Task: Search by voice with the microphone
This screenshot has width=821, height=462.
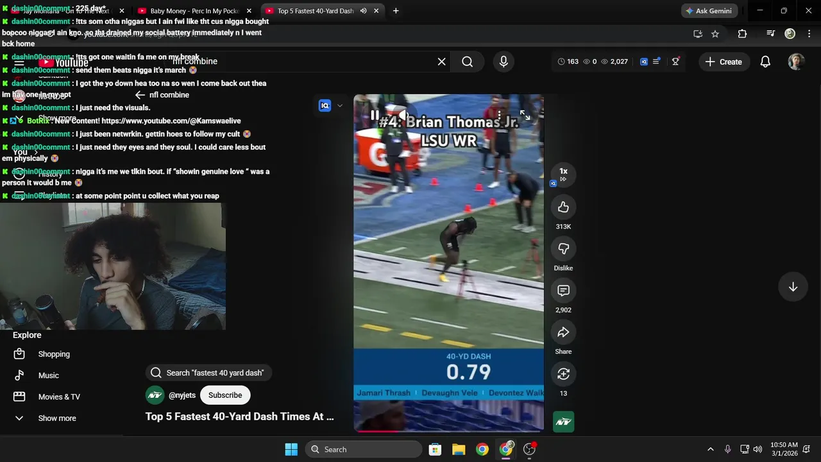Action: point(504,62)
